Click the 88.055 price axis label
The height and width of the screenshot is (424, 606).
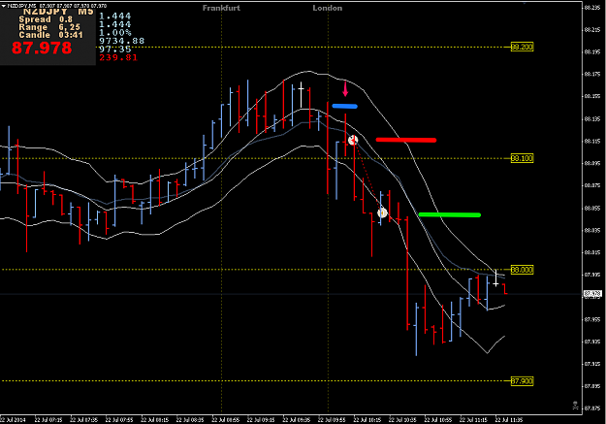coord(592,209)
